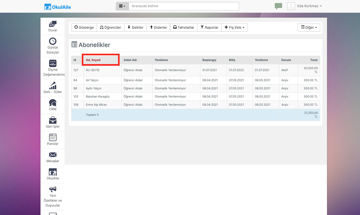Open the CRM sidebar icon

(x=53, y=103)
